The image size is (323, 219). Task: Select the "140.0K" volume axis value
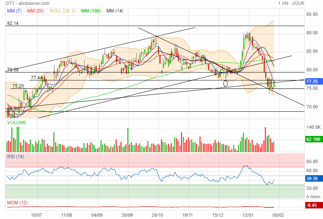coord(314,127)
